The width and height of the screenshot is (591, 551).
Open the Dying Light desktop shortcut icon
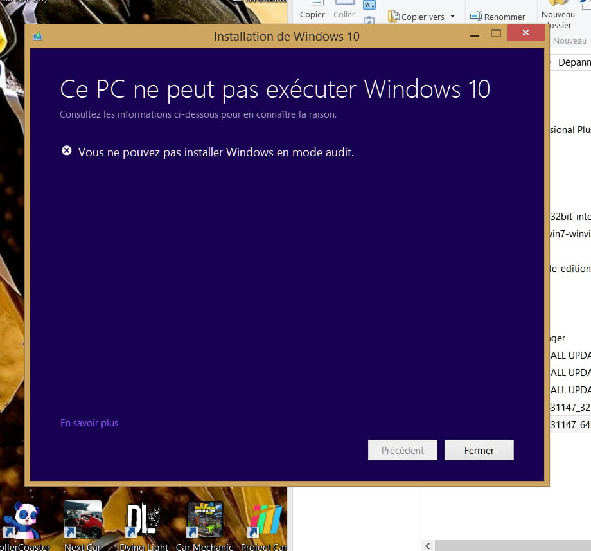[x=144, y=519]
